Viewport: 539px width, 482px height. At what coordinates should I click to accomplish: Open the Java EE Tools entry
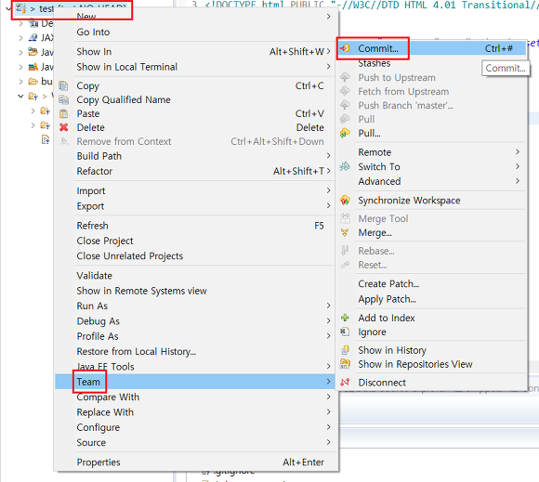(x=196, y=367)
